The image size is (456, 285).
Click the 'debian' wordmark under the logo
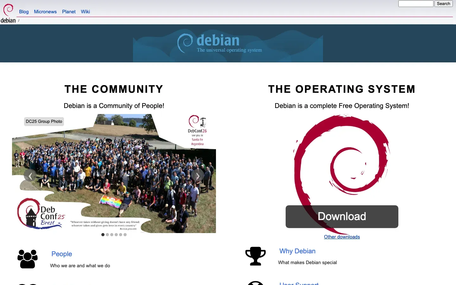8,21
